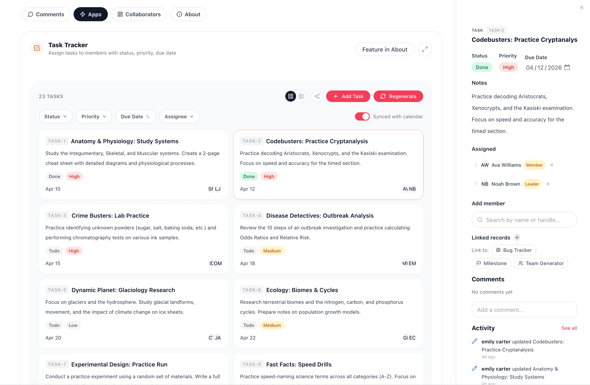This screenshot has height=385, width=590.
Task: Click the Add a comment field
Action: click(524, 309)
